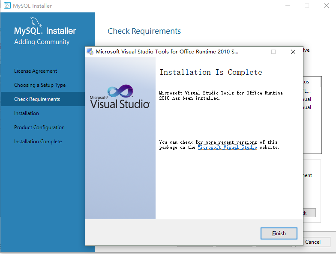Select License Agreement step in sidebar
The width and height of the screenshot is (336, 254).
pyautogui.click(x=36, y=71)
